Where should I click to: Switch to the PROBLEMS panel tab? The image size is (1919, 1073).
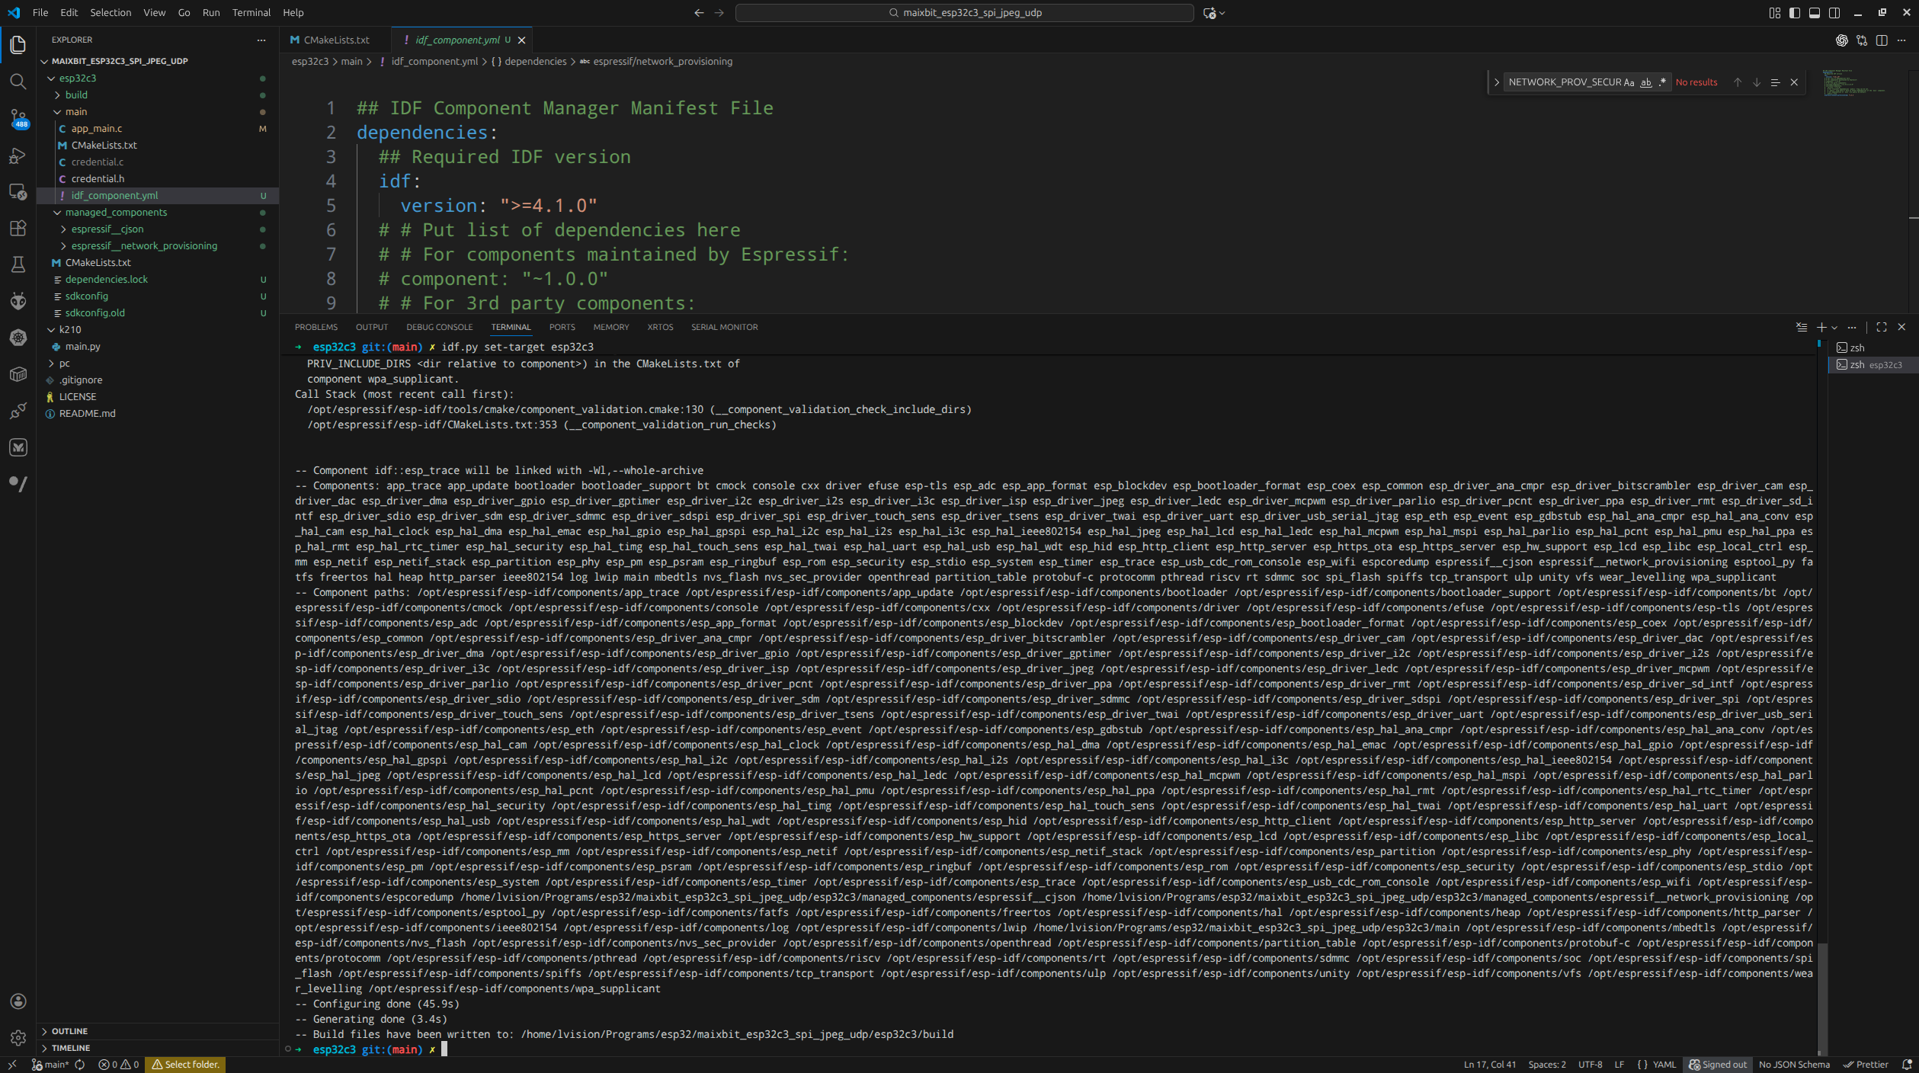[316, 327]
